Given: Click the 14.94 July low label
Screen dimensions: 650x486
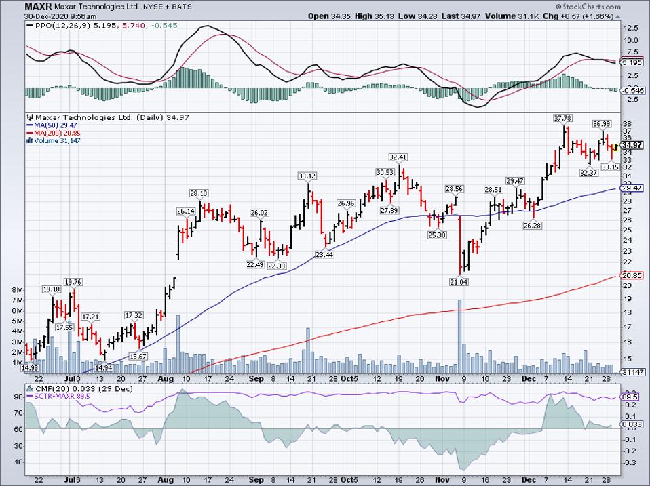Looking at the screenshot, I should coord(104,367).
